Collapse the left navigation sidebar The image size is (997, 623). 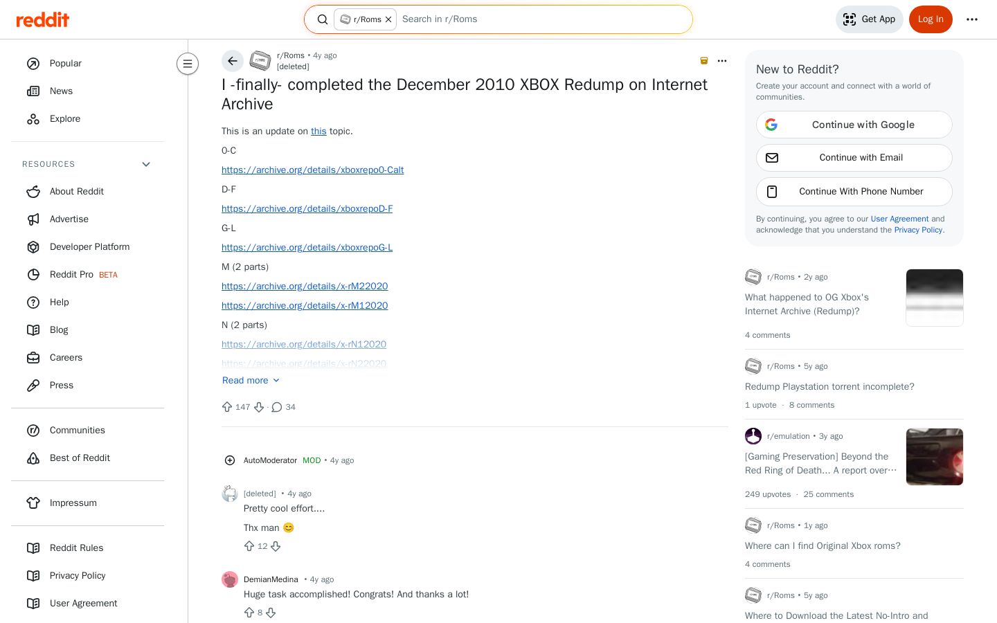[x=188, y=64]
